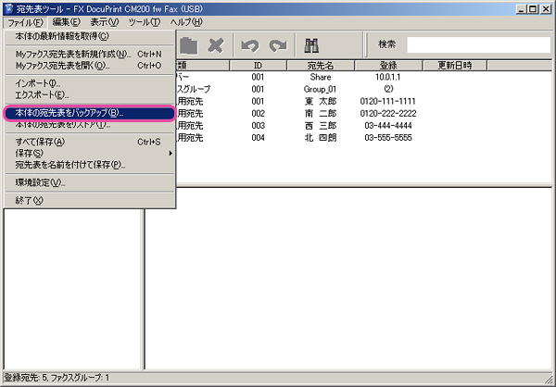Image resolution: width=556 pixels, height=387 pixels.
Task: Sort list by 宛先名 column header
Action: (326, 66)
